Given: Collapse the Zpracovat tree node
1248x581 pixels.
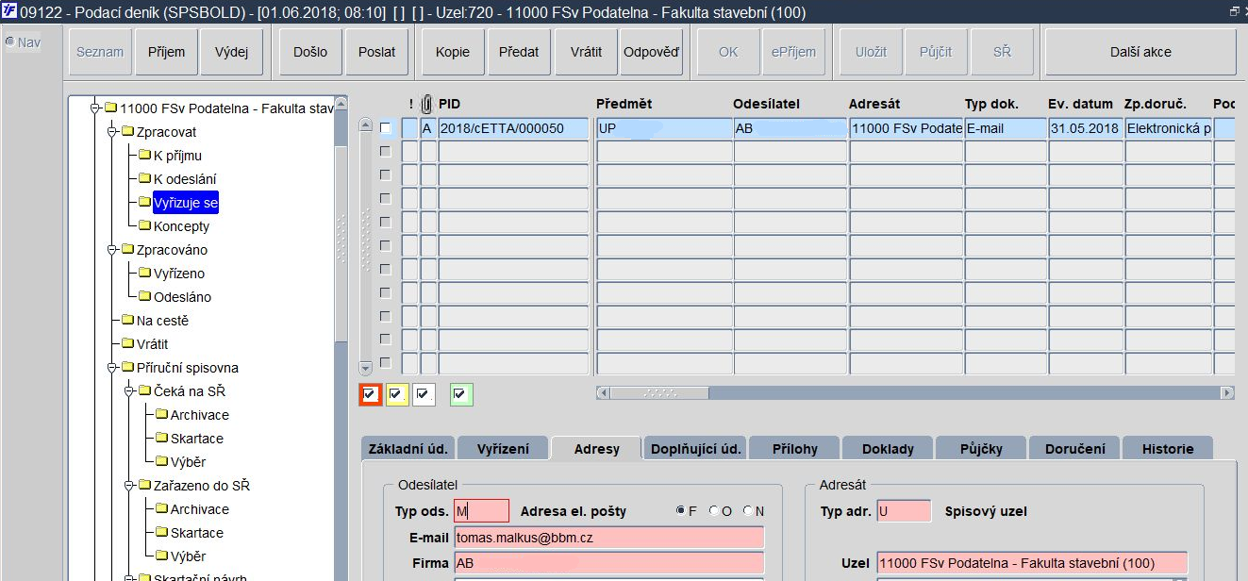Looking at the screenshot, I should tap(111, 131).
